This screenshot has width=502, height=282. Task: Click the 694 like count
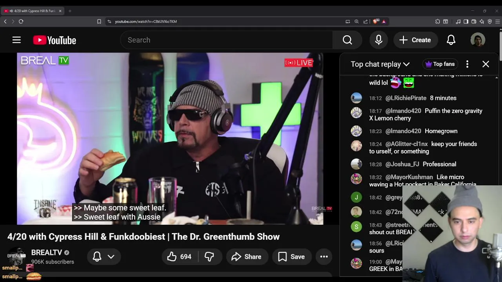point(186,257)
